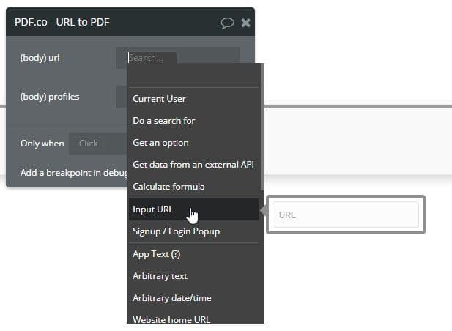Select Current User from the dropdown
This screenshot has width=452, height=331.
coord(159,99)
